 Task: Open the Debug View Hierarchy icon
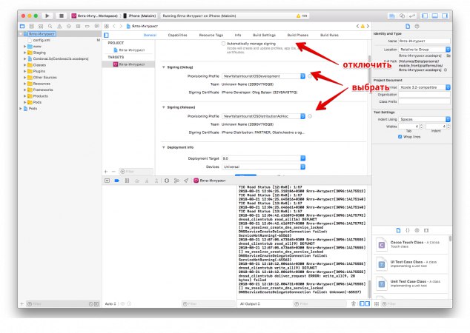pos(167,181)
